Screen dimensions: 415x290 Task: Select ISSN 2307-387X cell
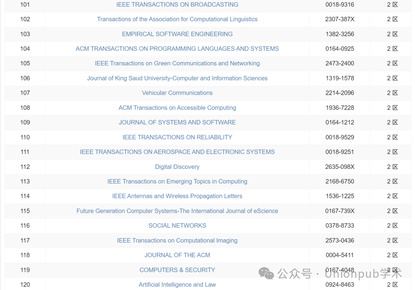[340, 19]
